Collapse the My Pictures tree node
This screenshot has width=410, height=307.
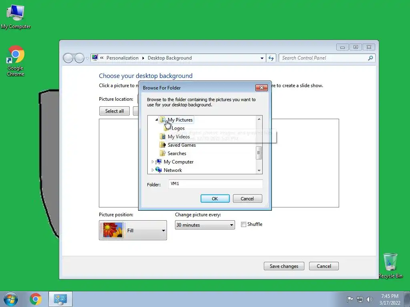point(157,120)
